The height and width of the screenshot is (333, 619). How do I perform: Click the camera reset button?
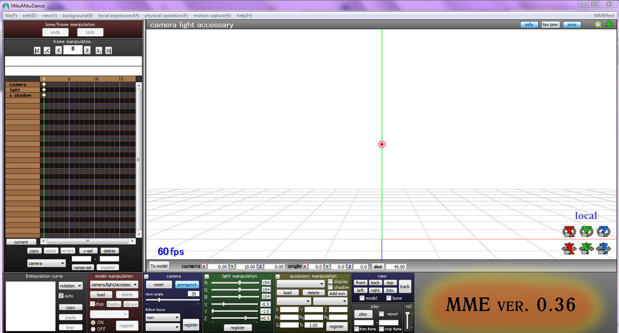tap(159, 285)
